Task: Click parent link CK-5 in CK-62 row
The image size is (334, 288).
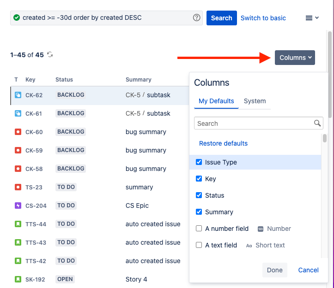Action: pos(133,95)
